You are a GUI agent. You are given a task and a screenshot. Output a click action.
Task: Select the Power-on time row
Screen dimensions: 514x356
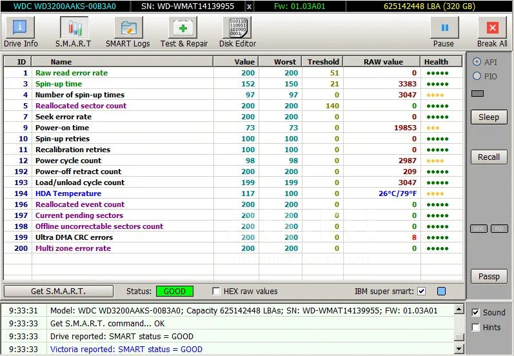click(233, 128)
